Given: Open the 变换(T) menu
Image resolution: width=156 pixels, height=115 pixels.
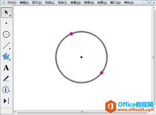Looking at the screenshot, I should coord(62,2).
